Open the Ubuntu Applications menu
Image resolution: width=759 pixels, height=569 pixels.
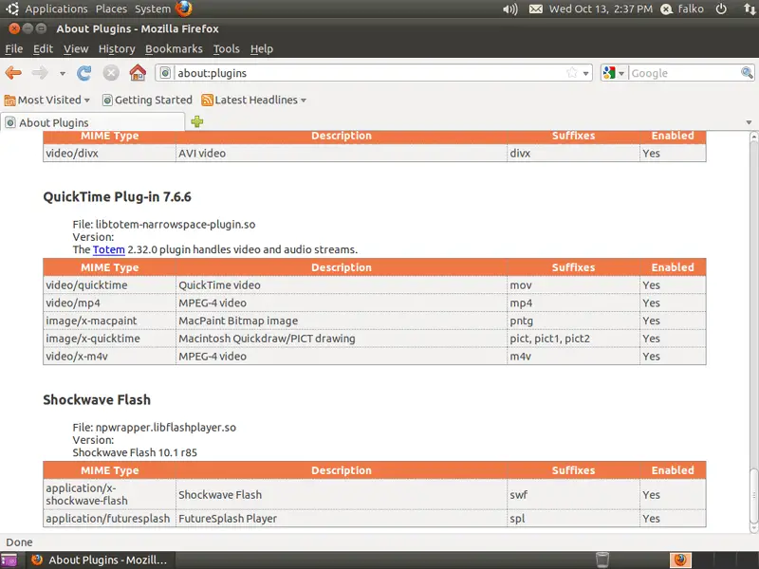56,9
